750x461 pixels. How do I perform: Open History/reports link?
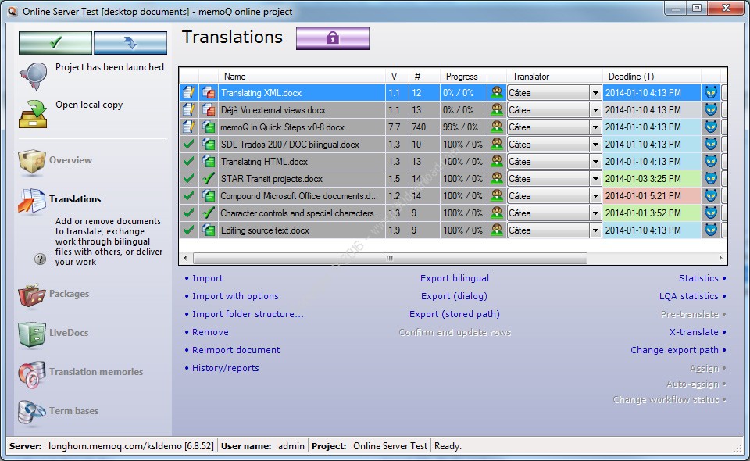tap(225, 368)
